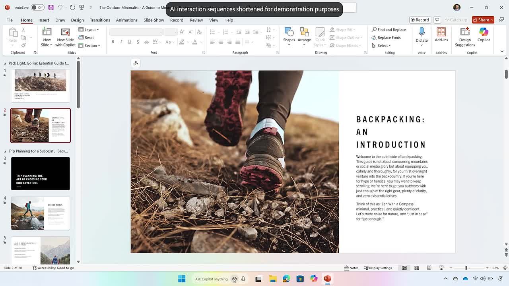
Task: Toggle Normal view in status bar
Action: [404, 268]
